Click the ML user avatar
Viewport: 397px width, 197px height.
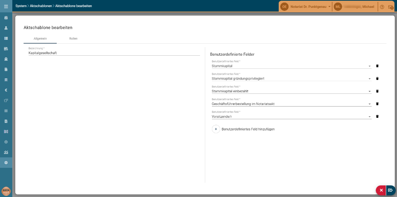338,7
